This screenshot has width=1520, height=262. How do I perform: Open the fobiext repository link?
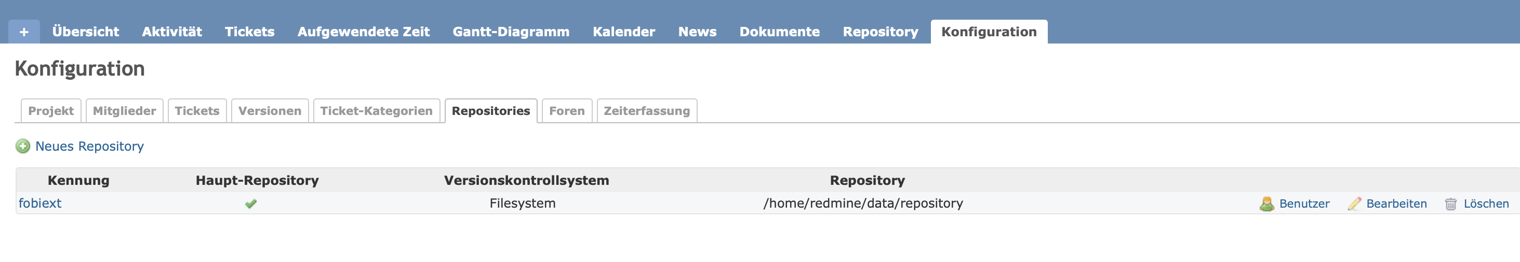pos(40,203)
